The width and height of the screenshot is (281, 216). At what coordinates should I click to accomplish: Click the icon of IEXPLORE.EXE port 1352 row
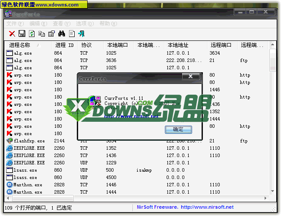[9, 148]
